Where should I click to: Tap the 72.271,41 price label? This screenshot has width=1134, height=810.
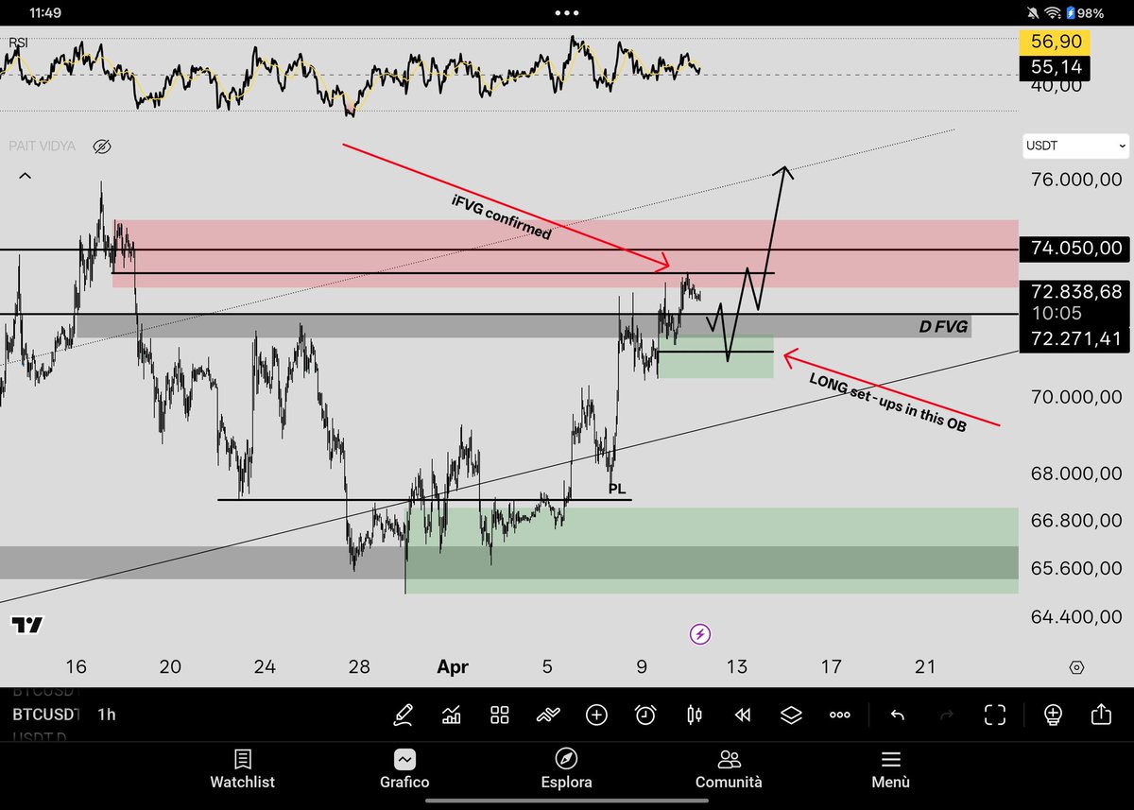coord(1076,338)
